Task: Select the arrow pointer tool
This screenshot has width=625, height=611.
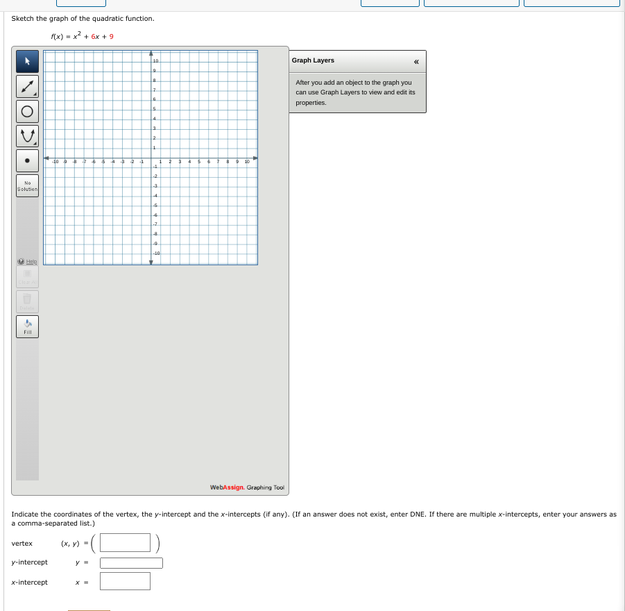Action: (26, 62)
